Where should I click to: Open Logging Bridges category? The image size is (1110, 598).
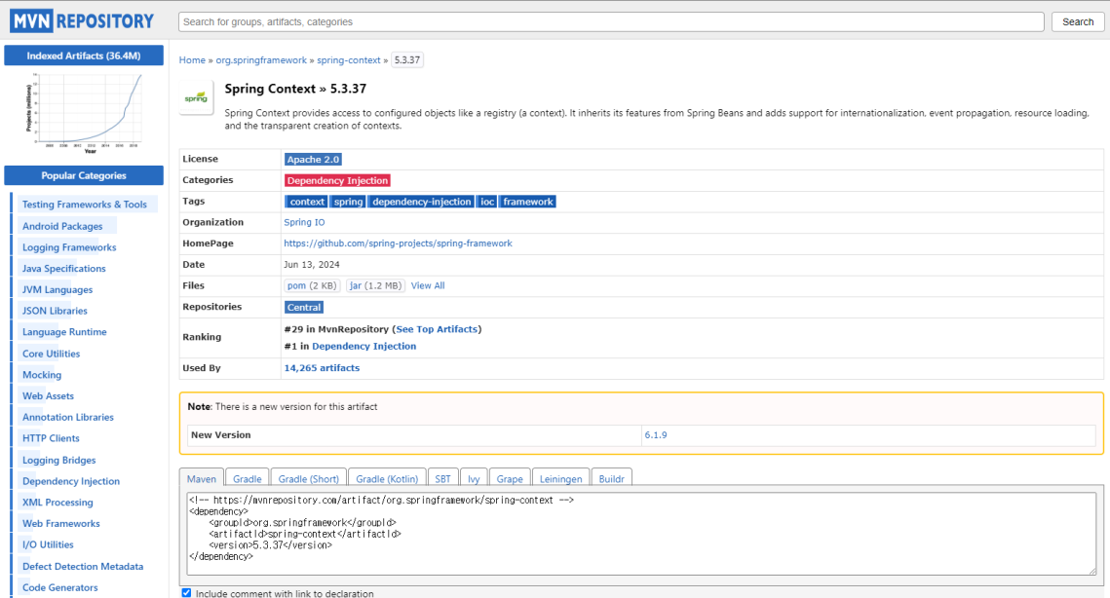(x=58, y=460)
